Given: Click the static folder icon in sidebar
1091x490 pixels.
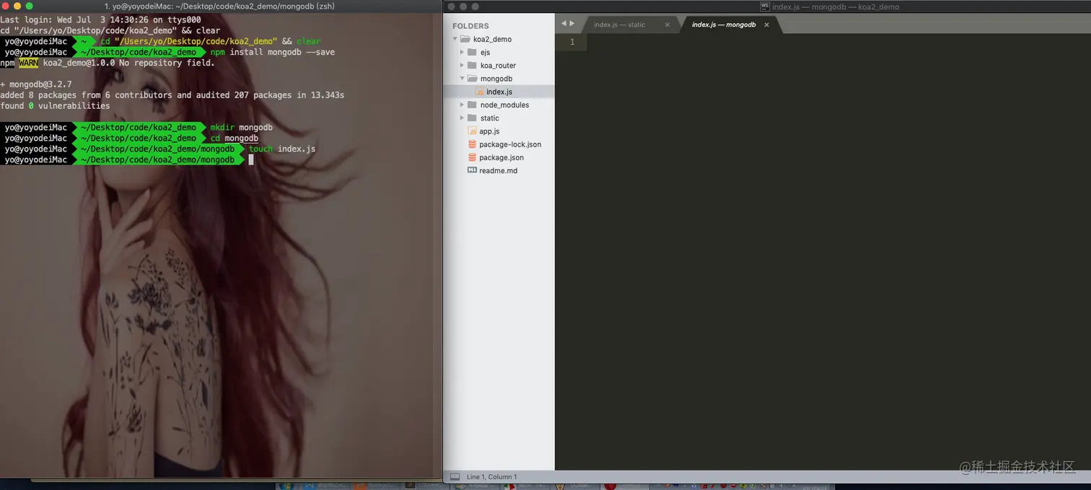Looking at the screenshot, I should point(472,118).
